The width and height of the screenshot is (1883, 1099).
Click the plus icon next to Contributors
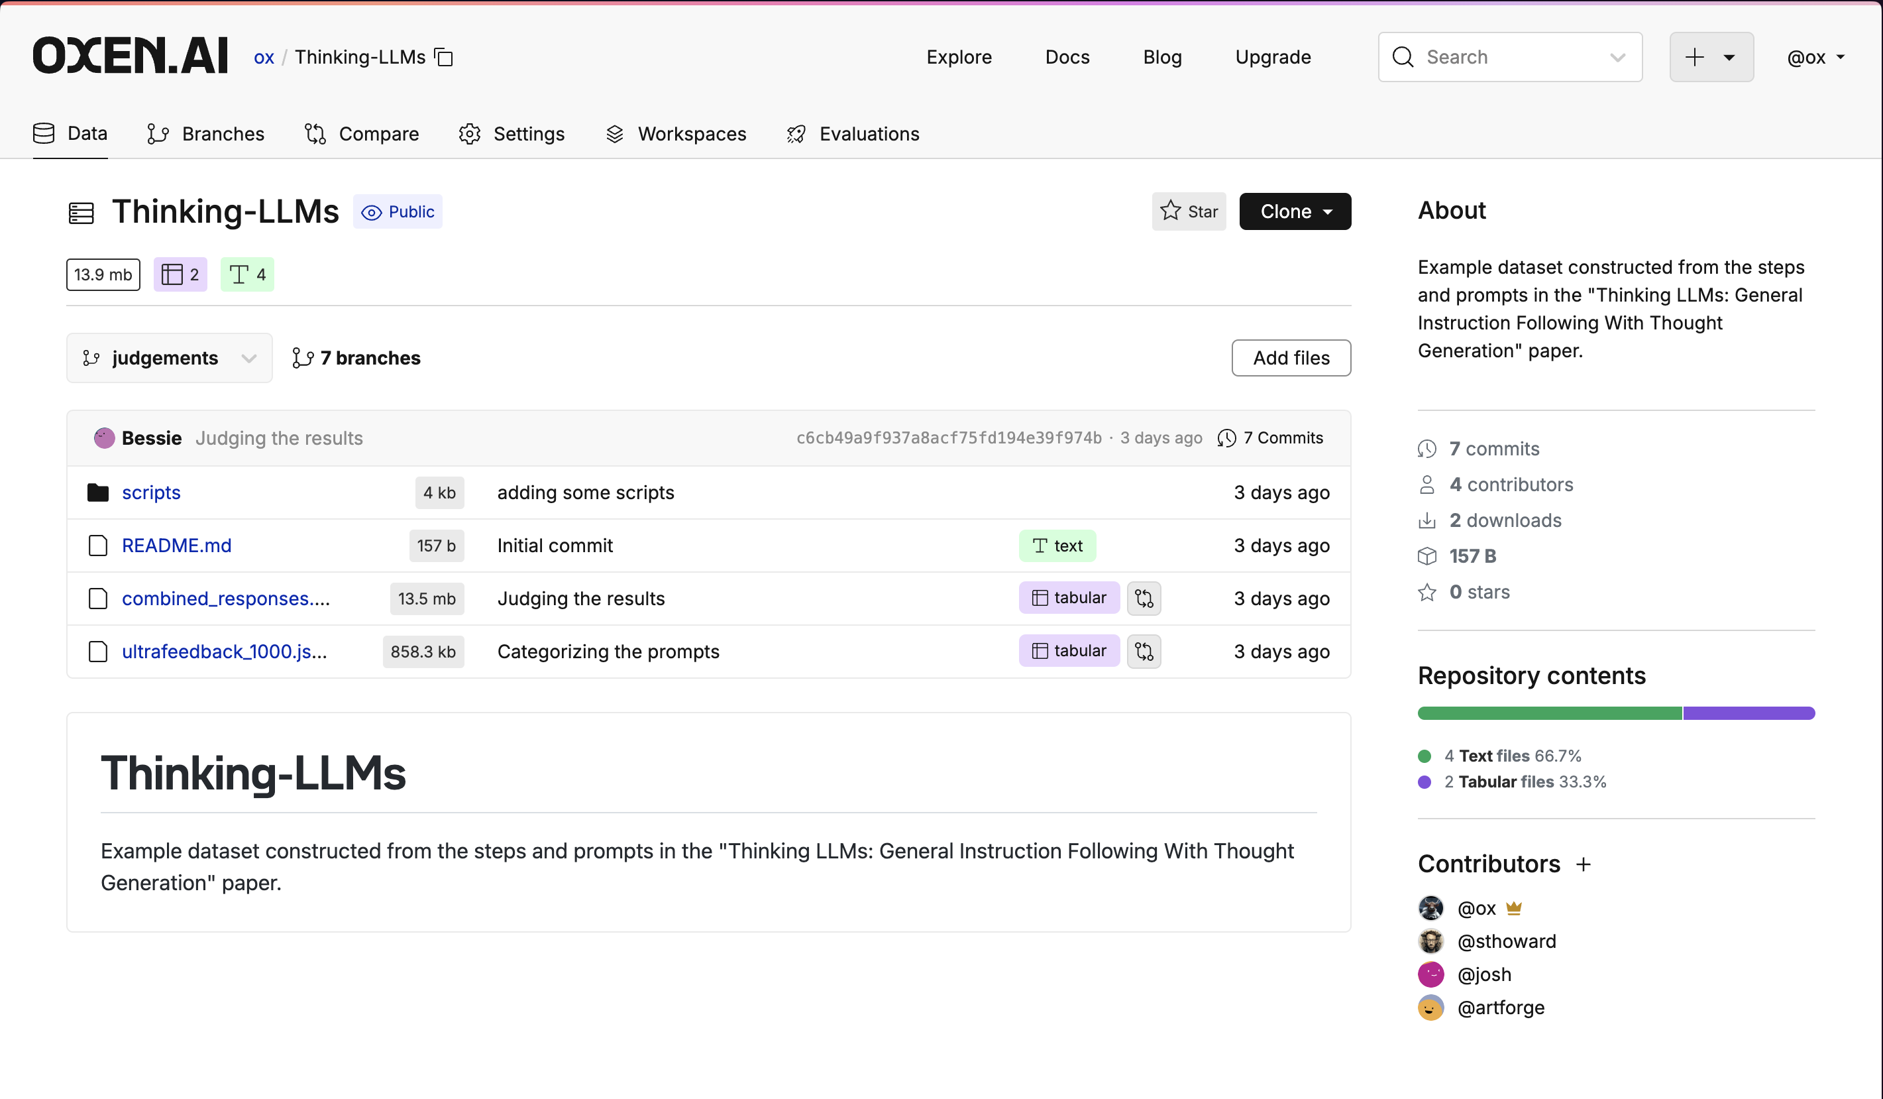point(1584,864)
